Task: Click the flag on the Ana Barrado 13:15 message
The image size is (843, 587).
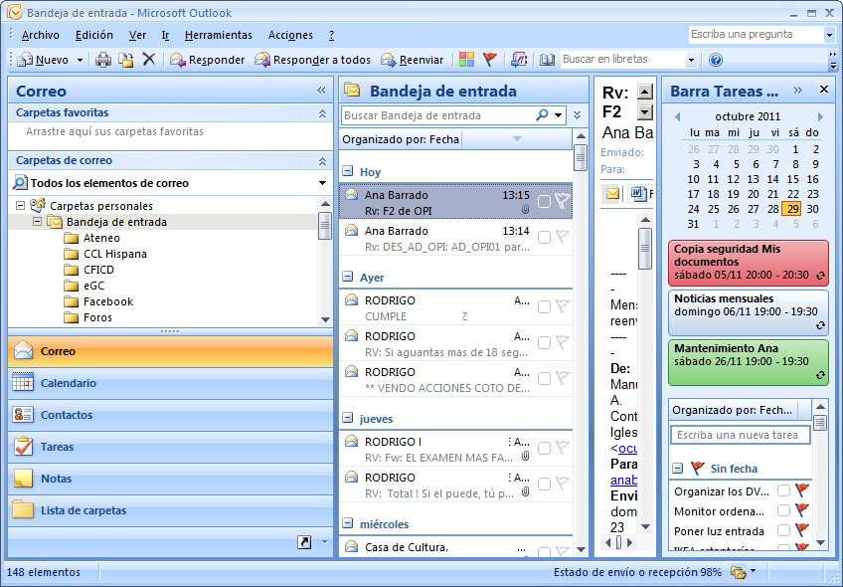Action: (x=563, y=201)
